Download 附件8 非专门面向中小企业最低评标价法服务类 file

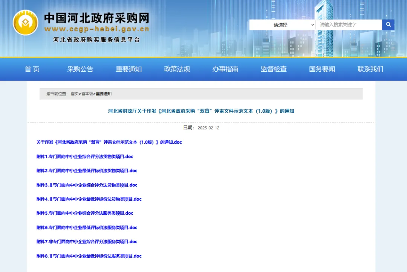point(89,256)
